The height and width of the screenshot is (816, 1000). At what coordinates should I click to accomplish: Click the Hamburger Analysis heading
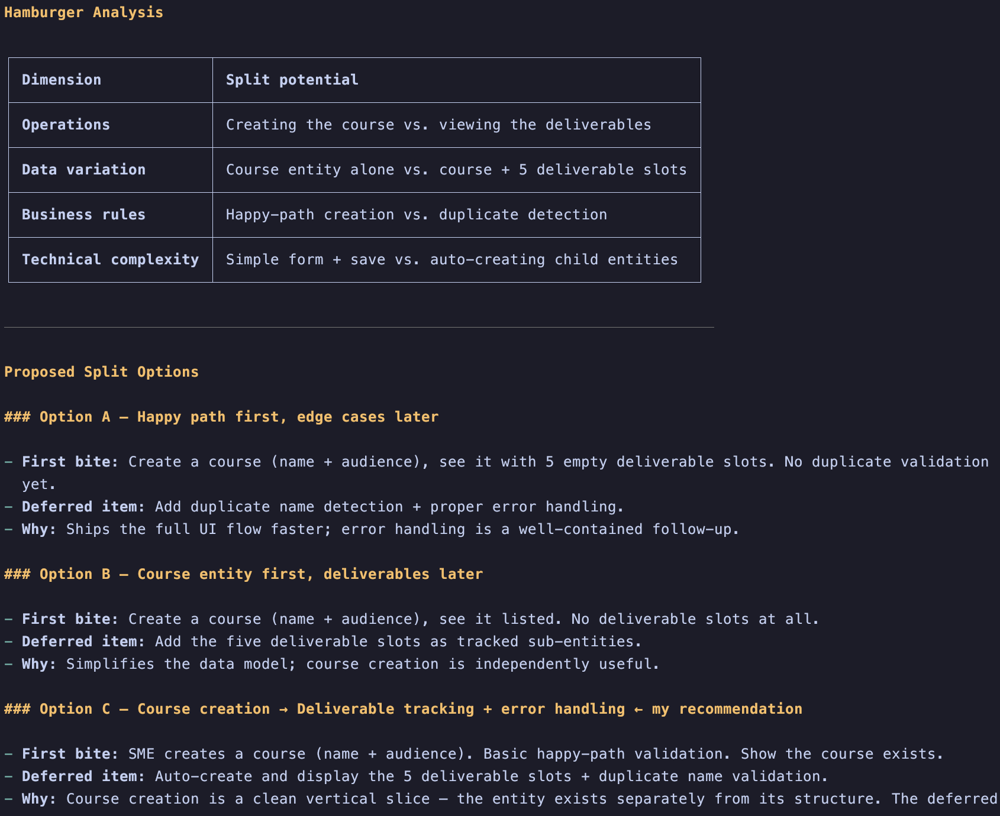pyautogui.click(x=83, y=12)
